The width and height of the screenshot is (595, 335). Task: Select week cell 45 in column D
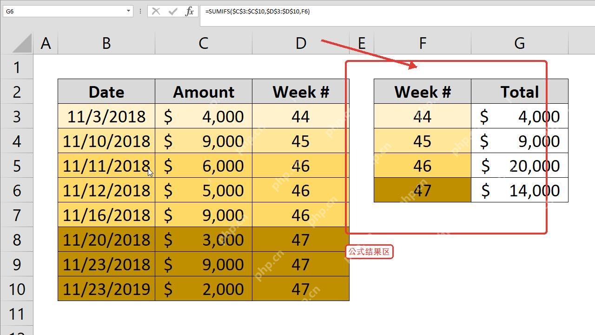tap(301, 141)
